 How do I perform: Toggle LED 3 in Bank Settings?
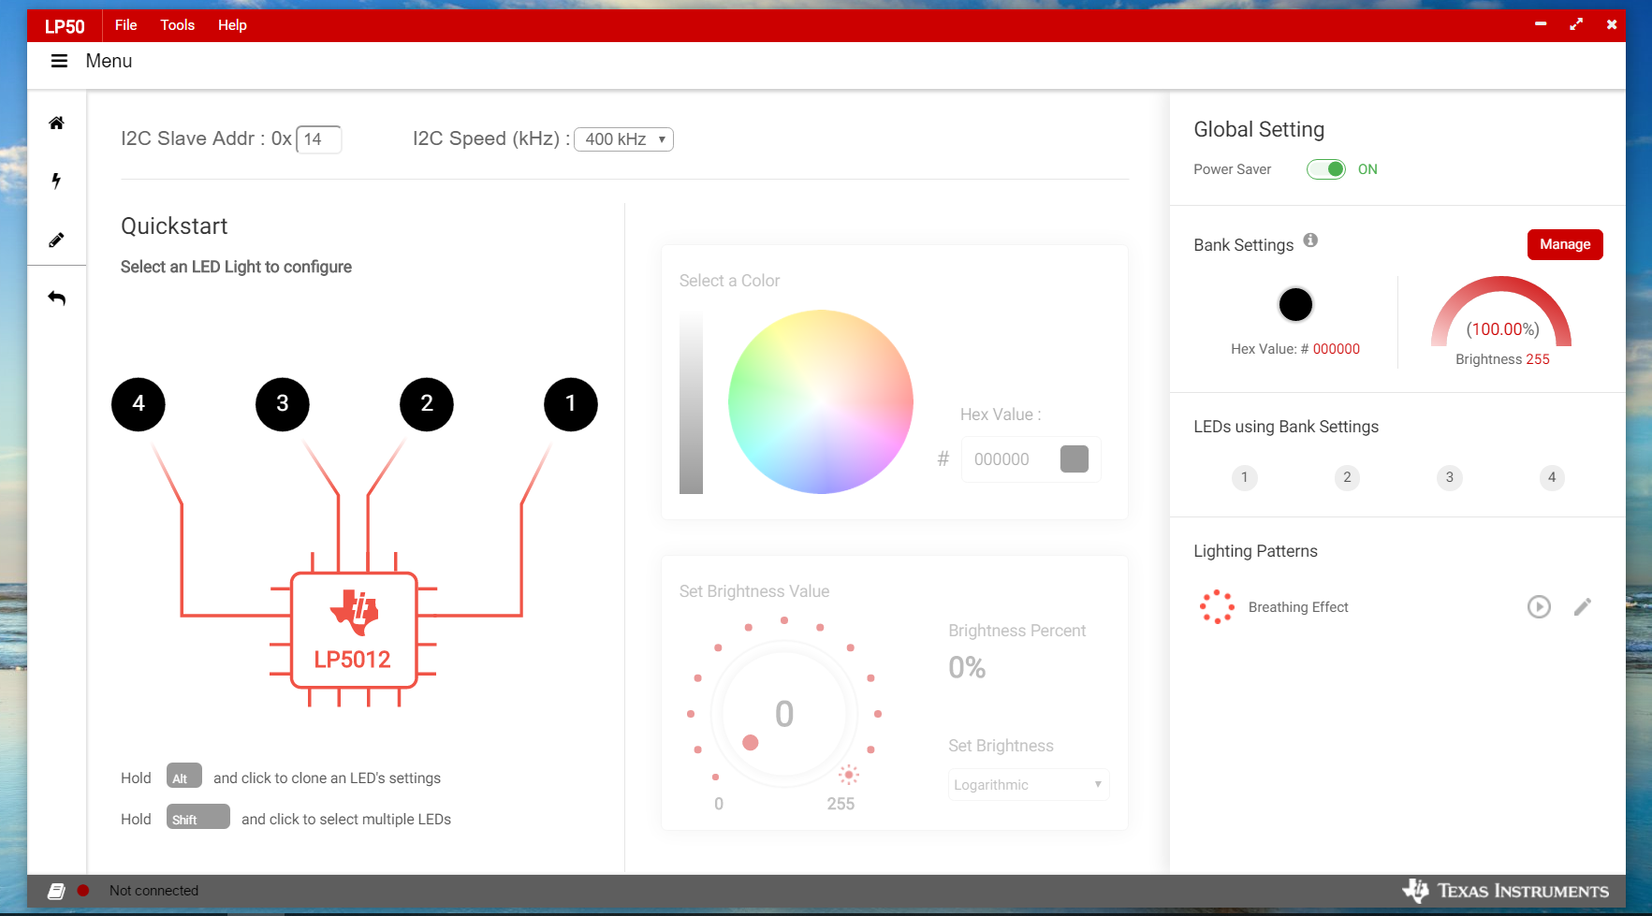pos(1449,477)
